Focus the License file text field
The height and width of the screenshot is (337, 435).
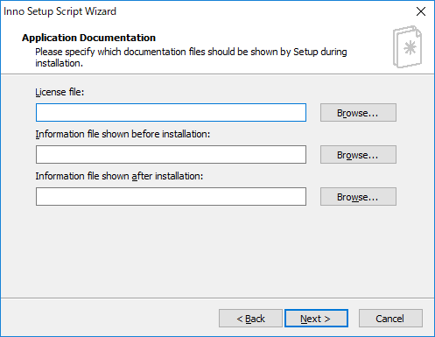(x=171, y=112)
